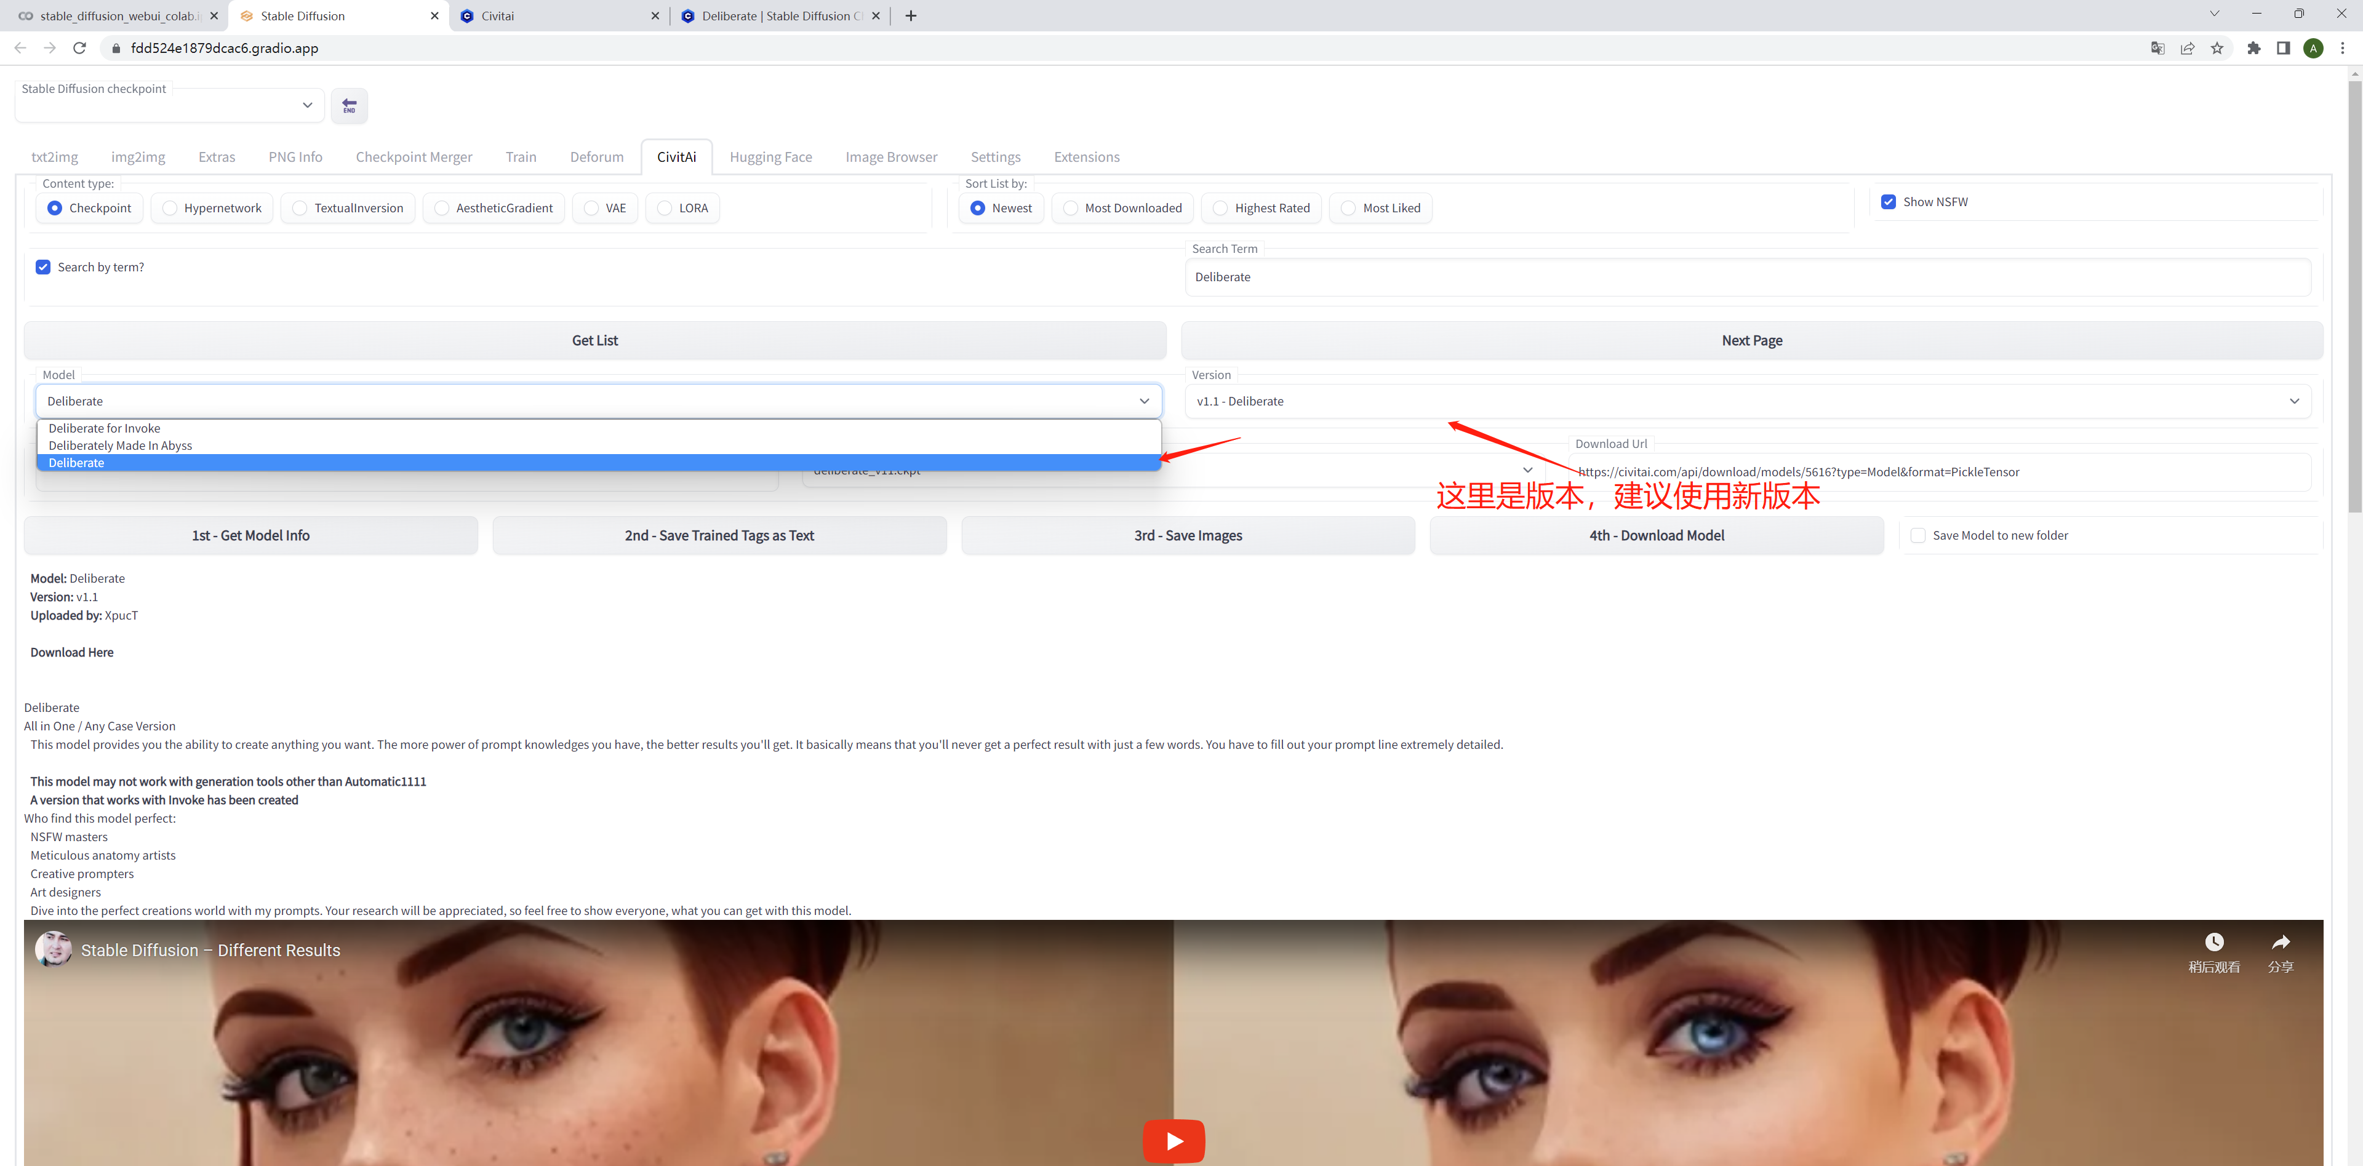Close the Civitai browser tab
The width and height of the screenshot is (2363, 1166).
pos(655,15)
